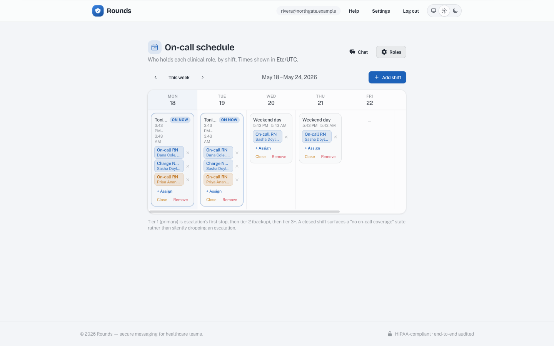Click the WED 20 column header
This screenshot has height=346, width=554.
coord(271,100)
